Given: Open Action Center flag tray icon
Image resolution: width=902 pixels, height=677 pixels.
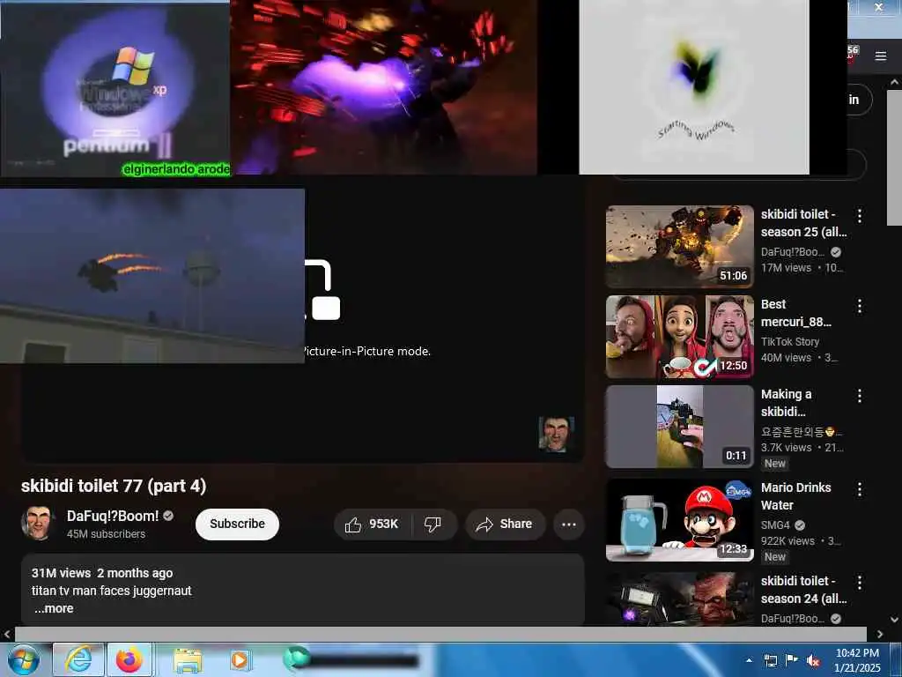Looking at the screenshot, I should click(x=792, y=661).
